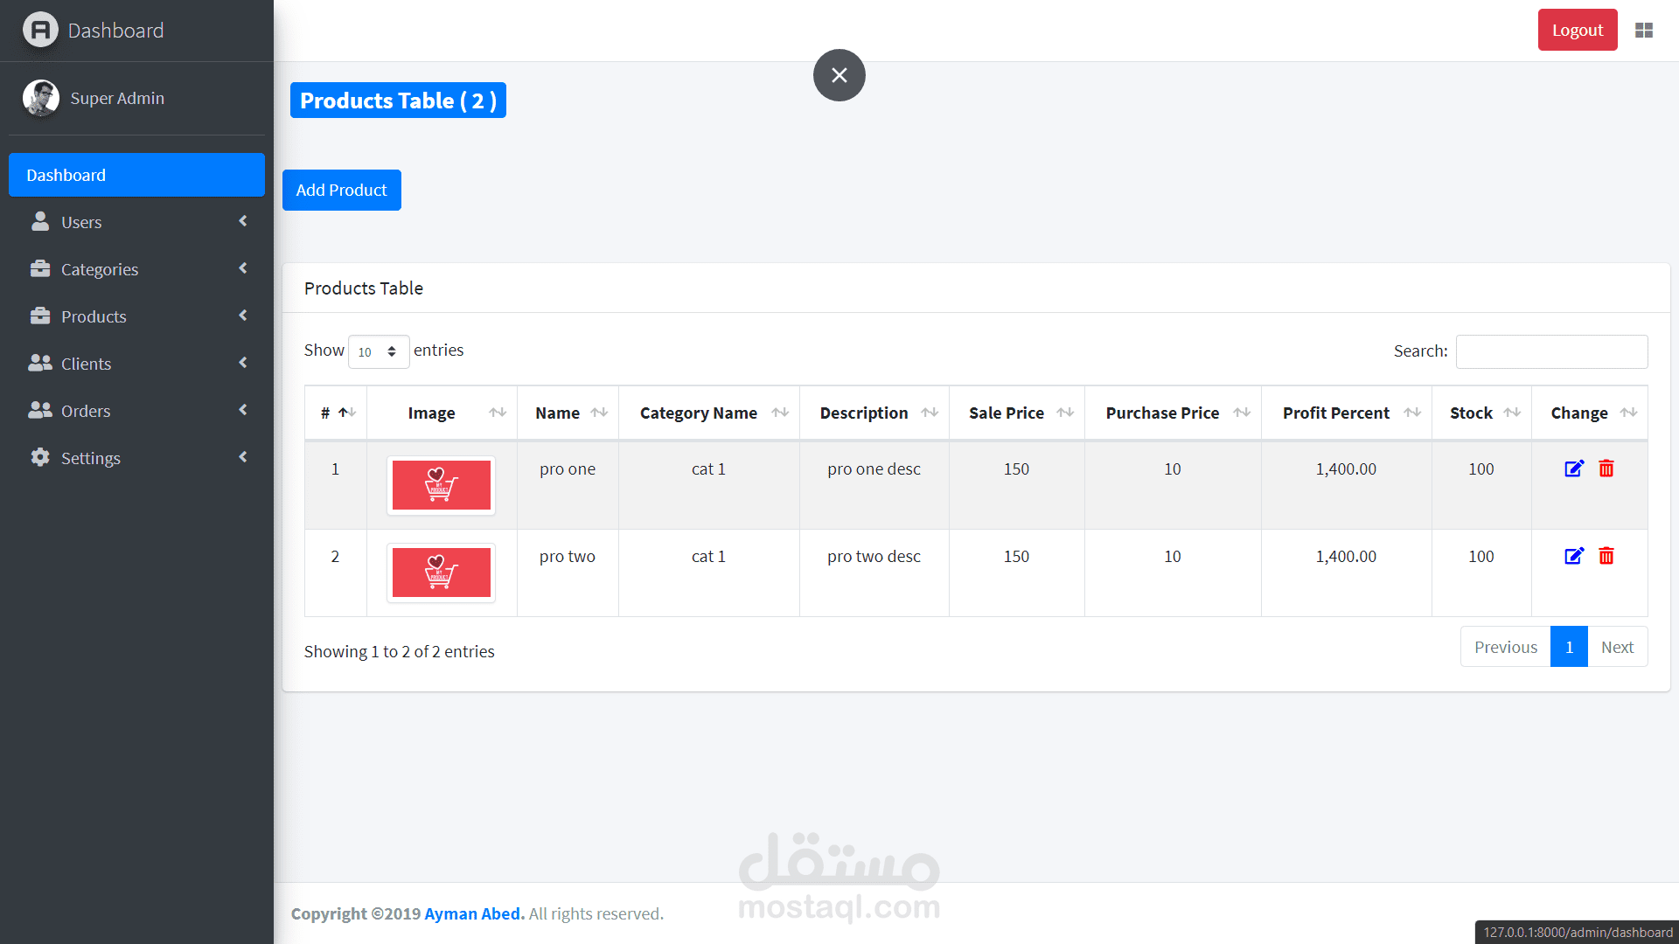Click the Super Admin avatar picture
The image size is (1679, 944).
pos(40,98)
